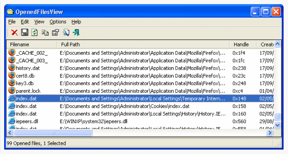Open the File menu
Image resolution: width=288 pixels, height=154 pixels.
click(x=12, y=22)
